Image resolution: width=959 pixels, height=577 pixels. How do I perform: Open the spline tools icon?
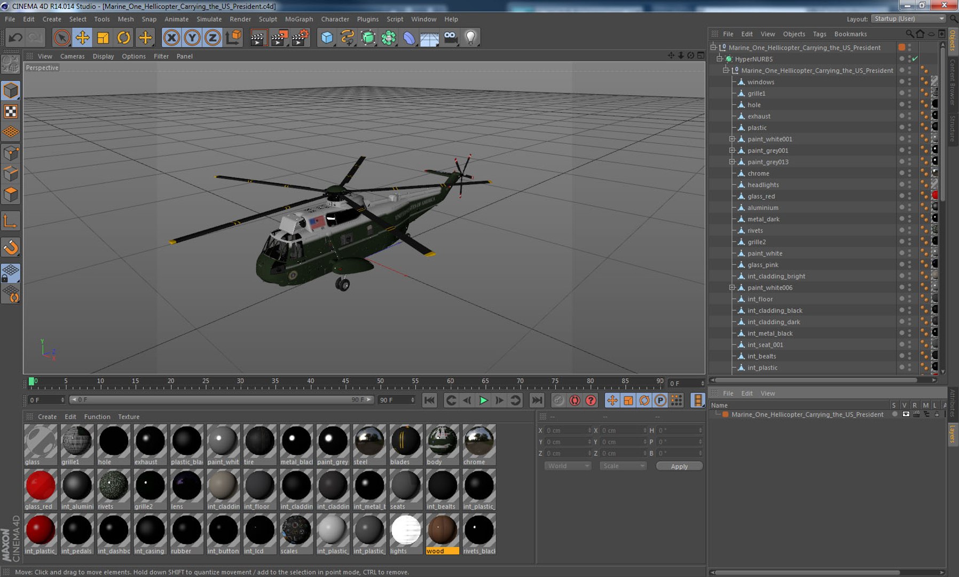coord(347,37)
